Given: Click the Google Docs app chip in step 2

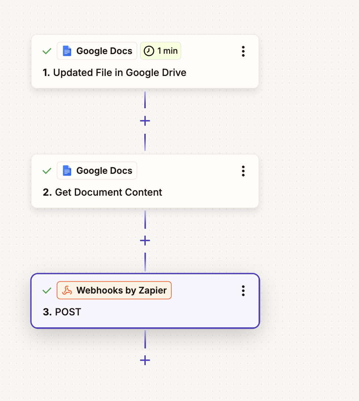Looking at the screenshot, I should click(97, 170).
